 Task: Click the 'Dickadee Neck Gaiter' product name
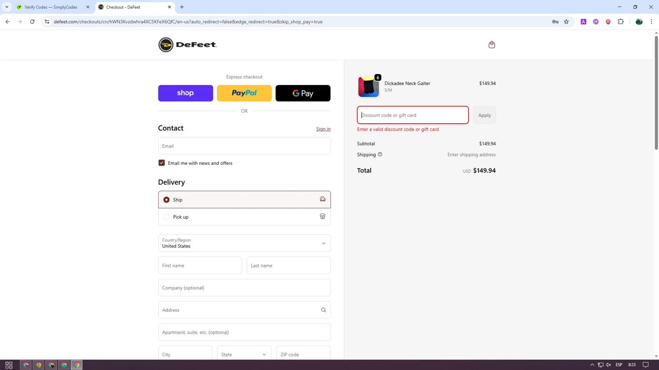click(407, 83)
